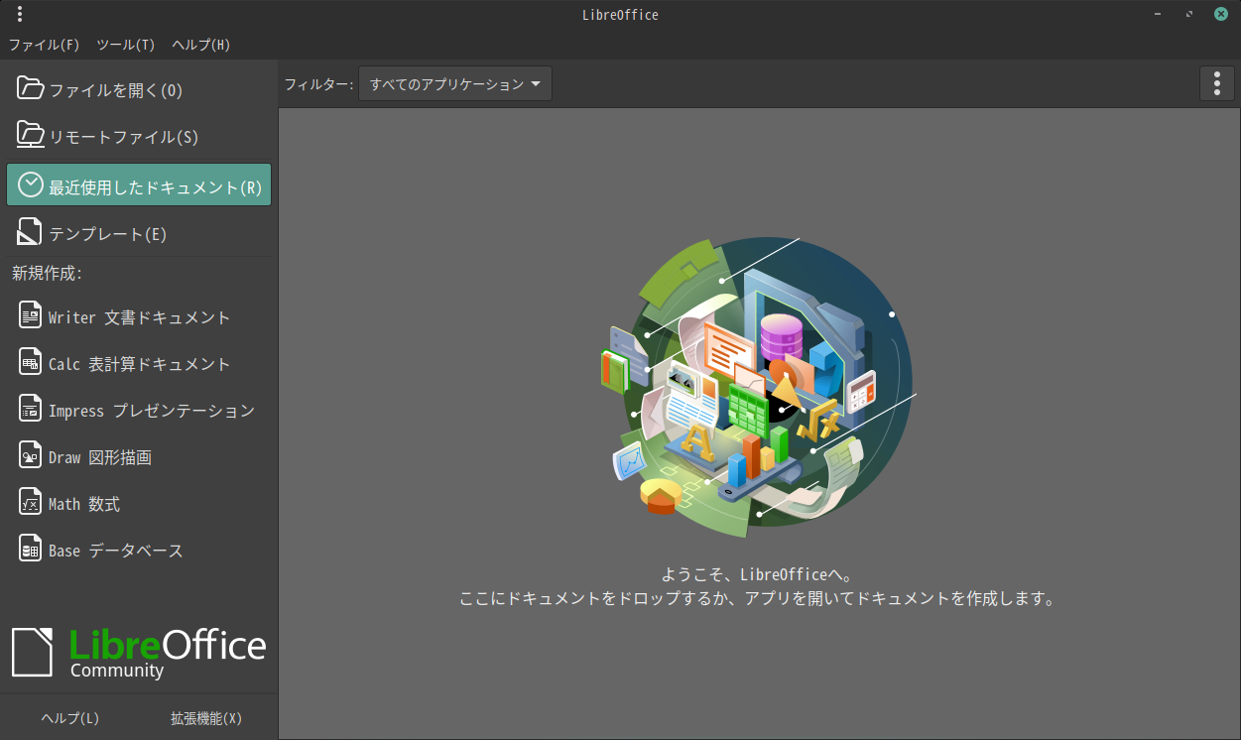Click the Recent Documents clock icon
Image resolution: width=1241 pixels, height=740 pixels.
point(31,185)
